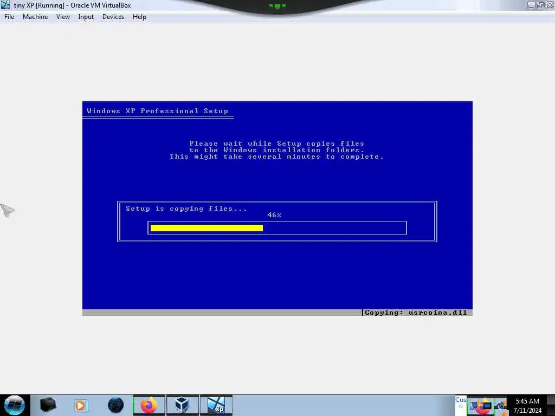Click the 'Windows XP Professional Setup' heading
The width and height of the screenshot is (555, 416).
tap(158, 110)
